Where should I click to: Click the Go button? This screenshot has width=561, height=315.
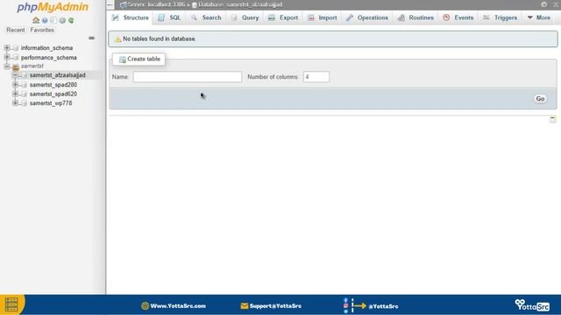[540, 99]
